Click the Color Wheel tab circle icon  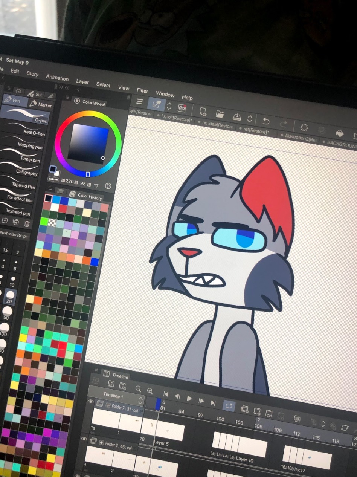click(77, 101)
